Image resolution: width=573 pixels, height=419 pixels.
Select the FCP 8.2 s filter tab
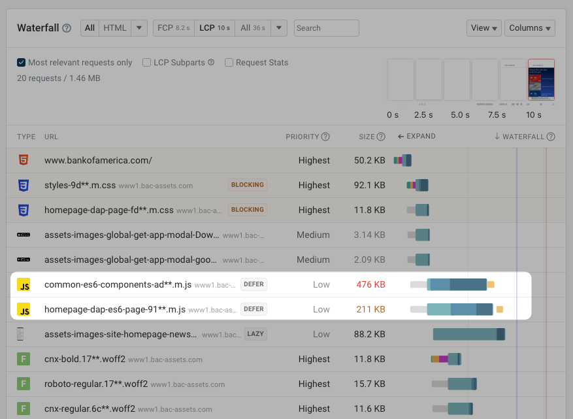(x=174, y=28)
